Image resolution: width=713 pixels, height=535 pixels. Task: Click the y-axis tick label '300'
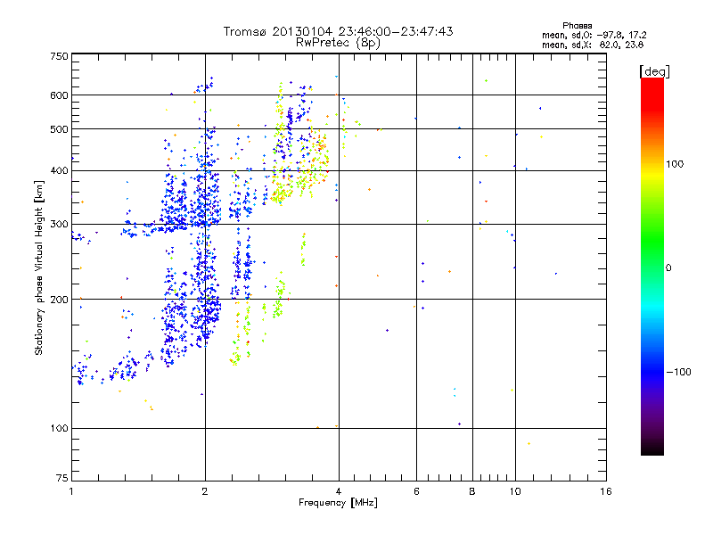[x=59, y=224]
